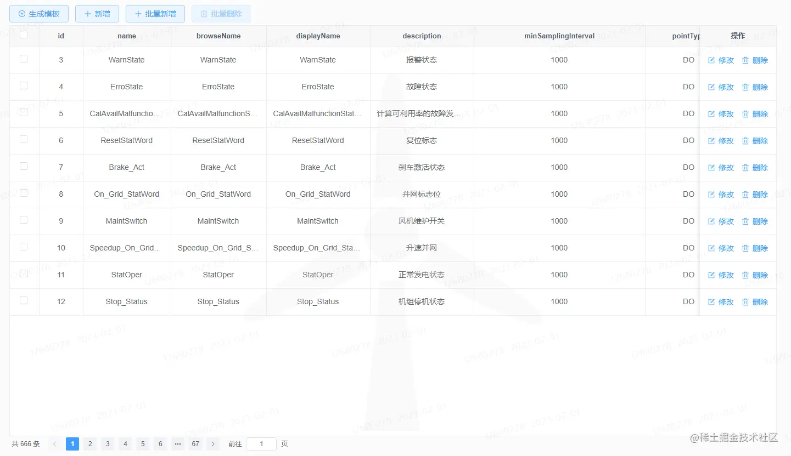Click the pagination ellipsis for more pages

[x=178, y=444]
